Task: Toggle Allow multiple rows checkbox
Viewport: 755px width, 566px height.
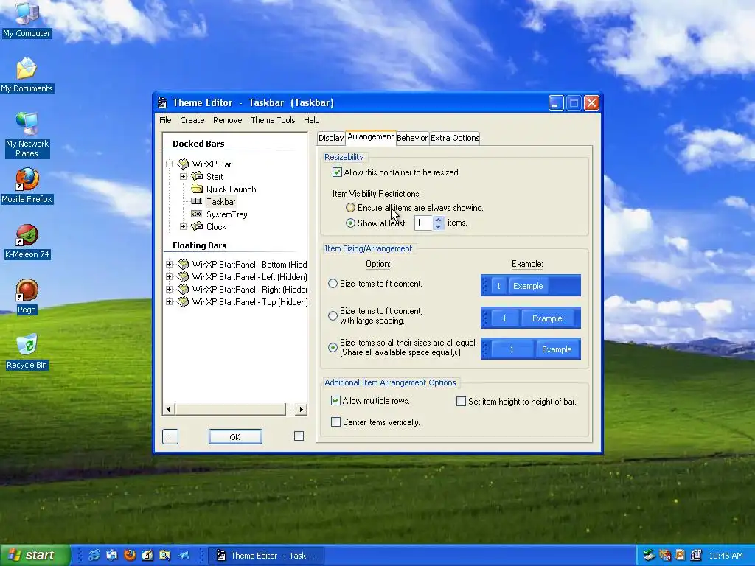Action: [335, 401]
